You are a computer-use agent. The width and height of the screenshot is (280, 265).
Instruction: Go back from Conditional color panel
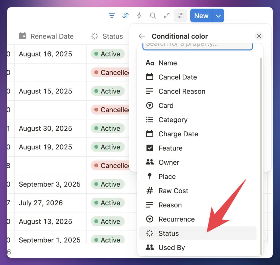coord(142,36)
